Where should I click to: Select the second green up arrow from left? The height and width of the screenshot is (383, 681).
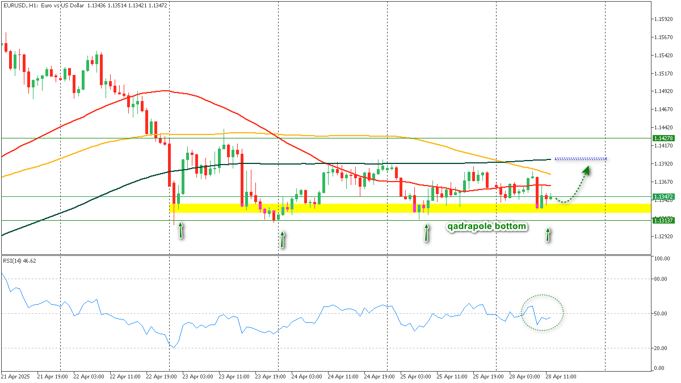coord(282,240)
